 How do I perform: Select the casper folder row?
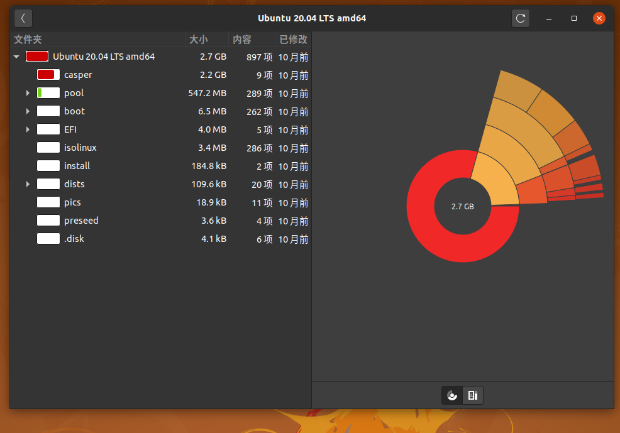(160, 75)
